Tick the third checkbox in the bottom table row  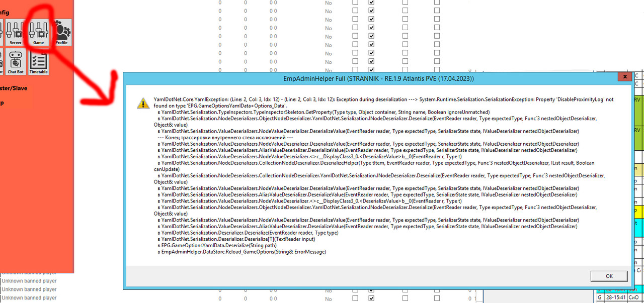pos(405,298)
